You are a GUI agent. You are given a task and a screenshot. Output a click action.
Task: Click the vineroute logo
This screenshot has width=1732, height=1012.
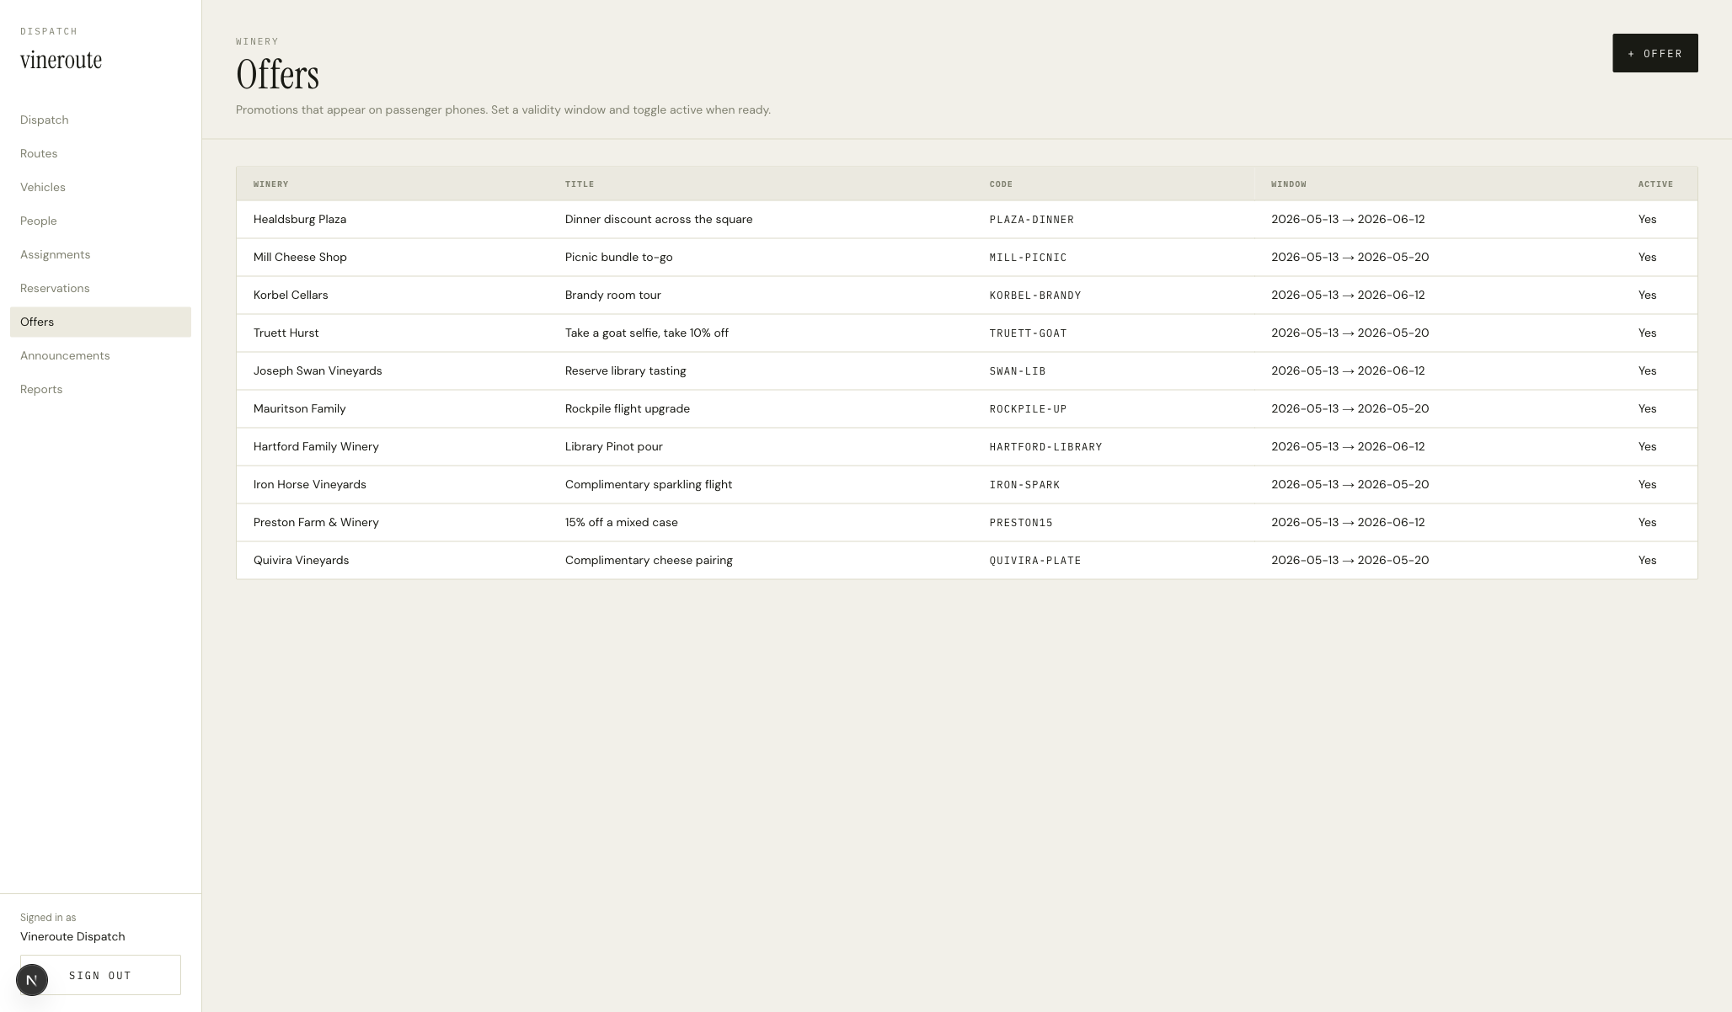click(61, 60)
